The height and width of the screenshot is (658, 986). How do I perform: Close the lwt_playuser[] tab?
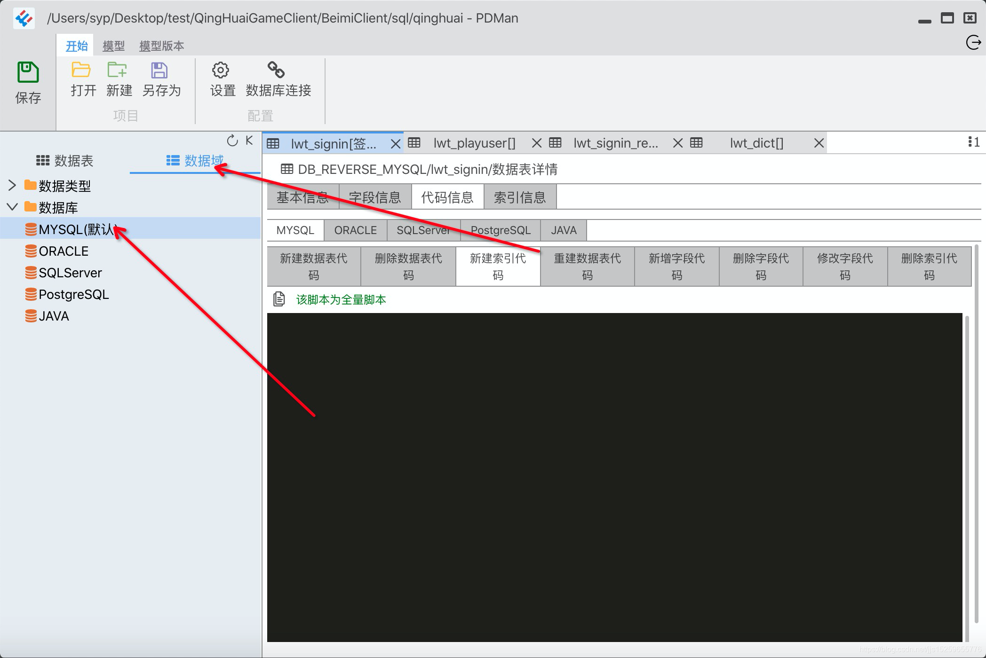click(x=536, y=143)
